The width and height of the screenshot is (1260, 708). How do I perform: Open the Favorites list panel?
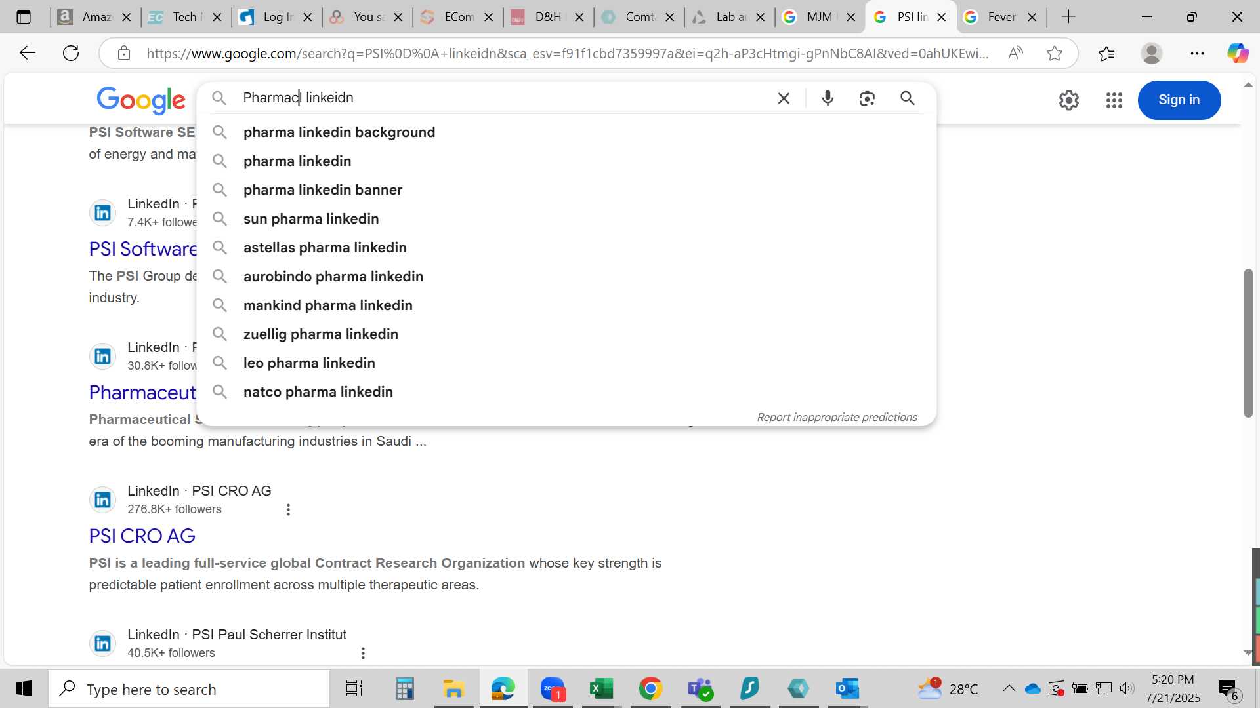(x=1106, y=53)
